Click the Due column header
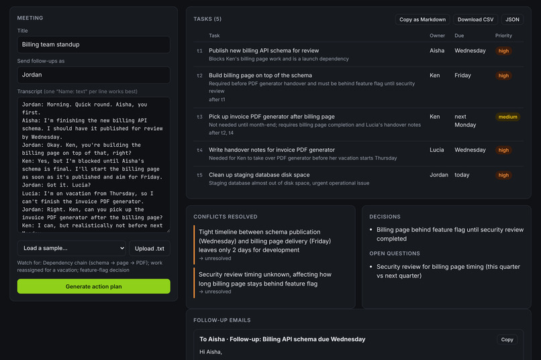Image resolution: width=541 pixels, height=360 pixels. tap(459, 36)
